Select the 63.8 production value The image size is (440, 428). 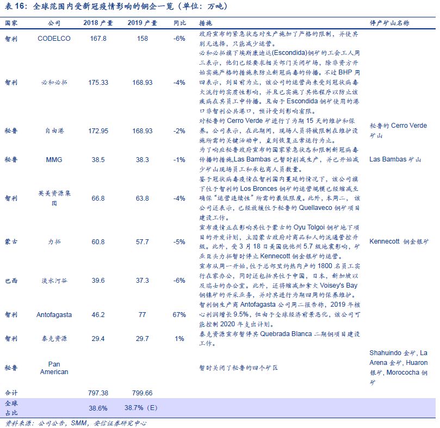click(142, 199)
